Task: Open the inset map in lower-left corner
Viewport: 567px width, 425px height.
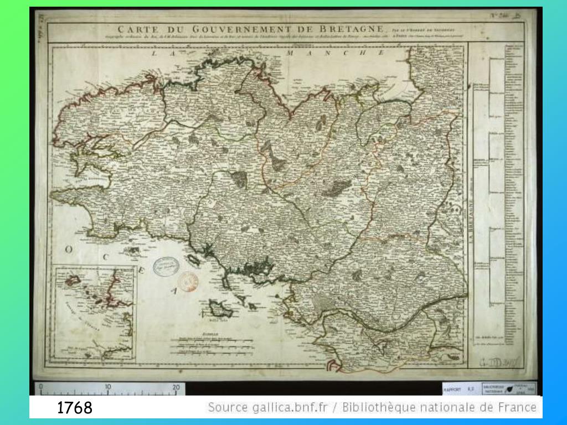Action: click(96, 314)
